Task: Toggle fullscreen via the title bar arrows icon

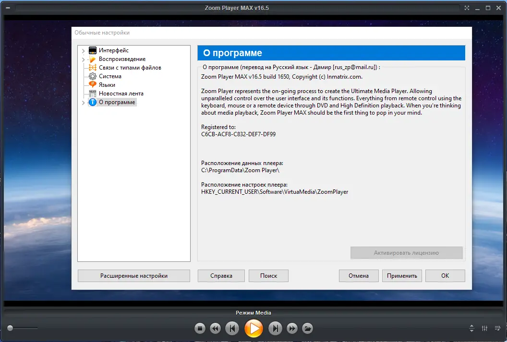Action: pos(467,8)
